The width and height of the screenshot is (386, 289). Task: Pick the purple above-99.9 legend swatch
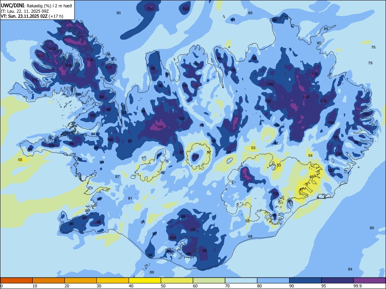[x=369, y=281]
